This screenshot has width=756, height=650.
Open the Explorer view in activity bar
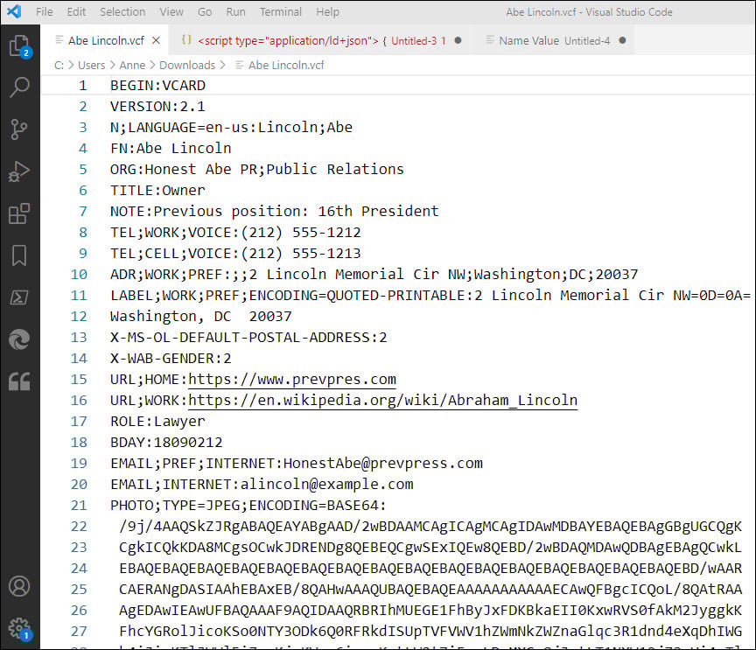pos(19,46)
